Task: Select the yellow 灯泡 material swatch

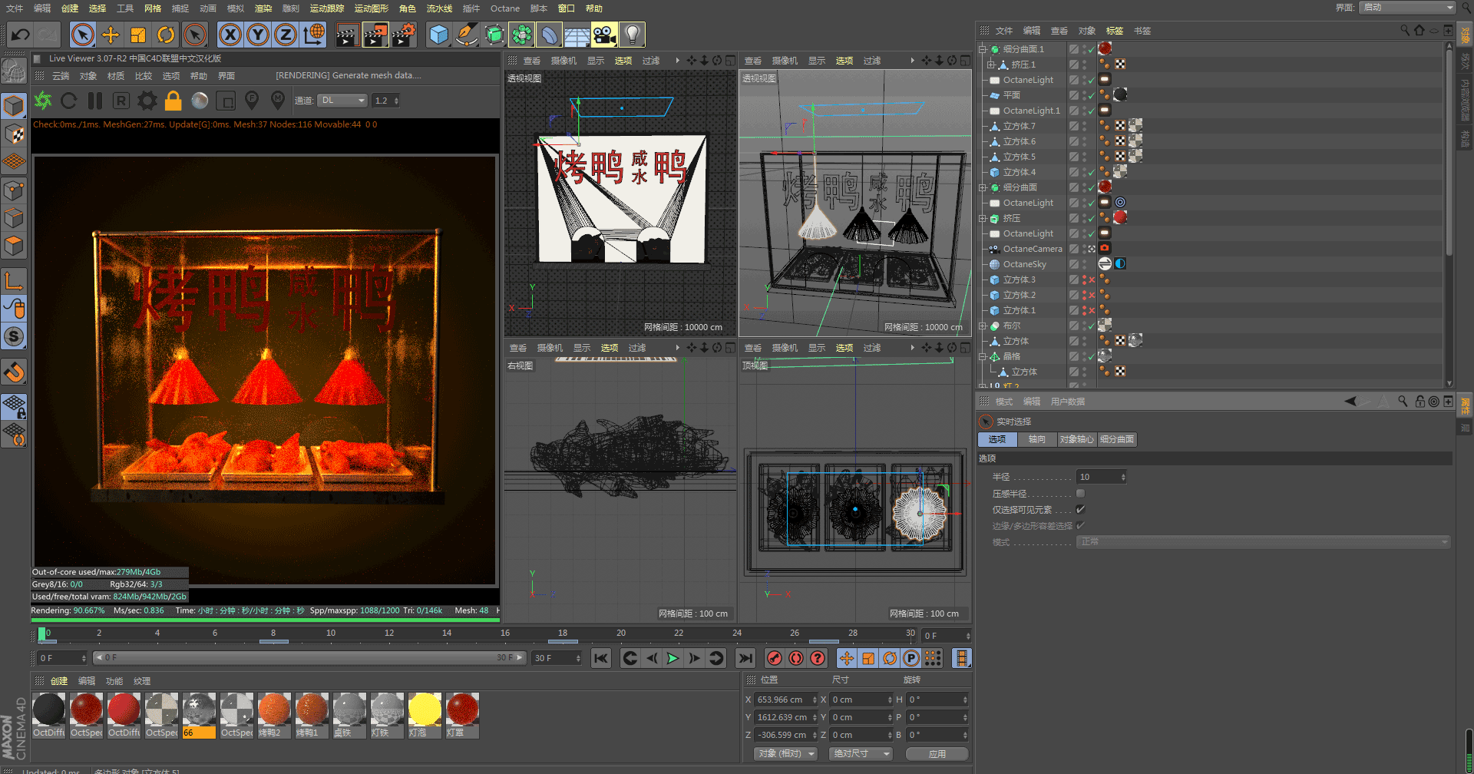Action: tap(425, 715)
